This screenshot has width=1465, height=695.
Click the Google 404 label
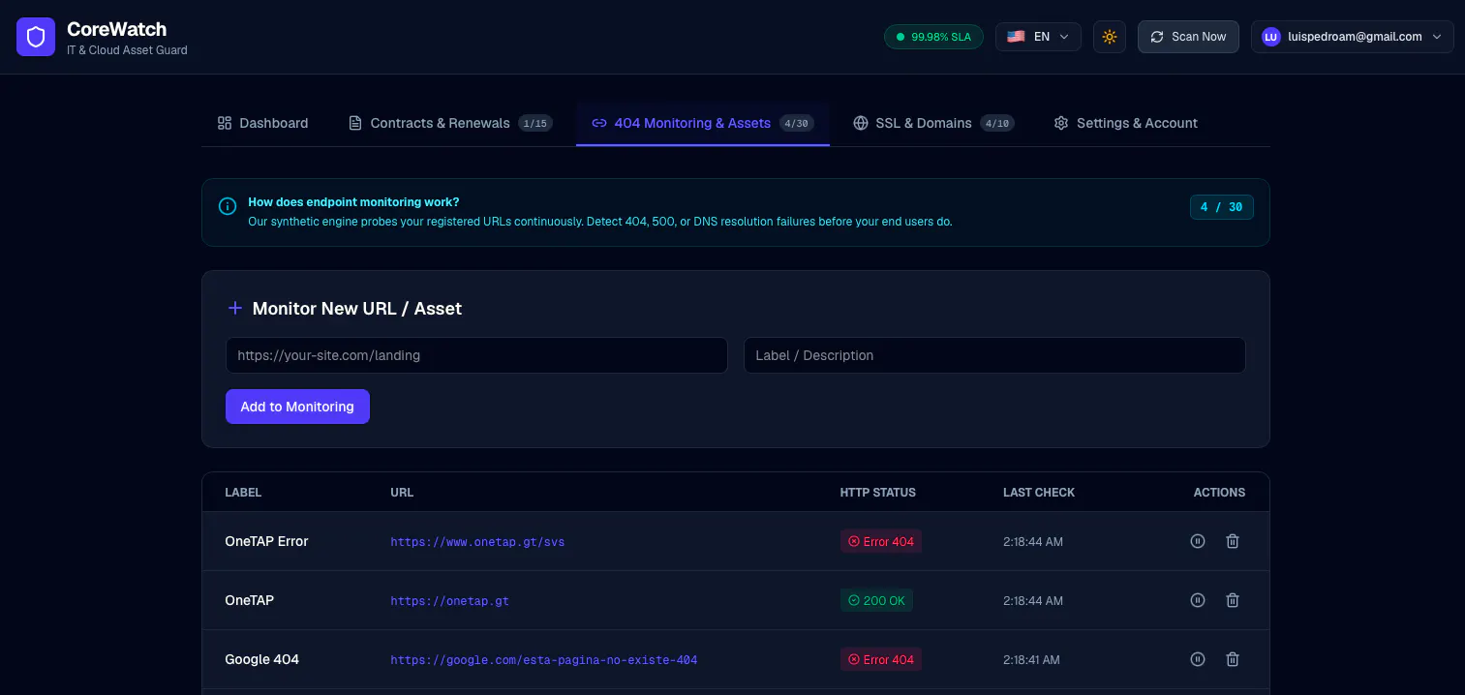coord(261,659)
